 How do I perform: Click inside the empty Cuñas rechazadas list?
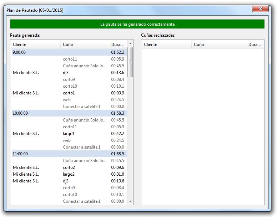pos(203,125)
